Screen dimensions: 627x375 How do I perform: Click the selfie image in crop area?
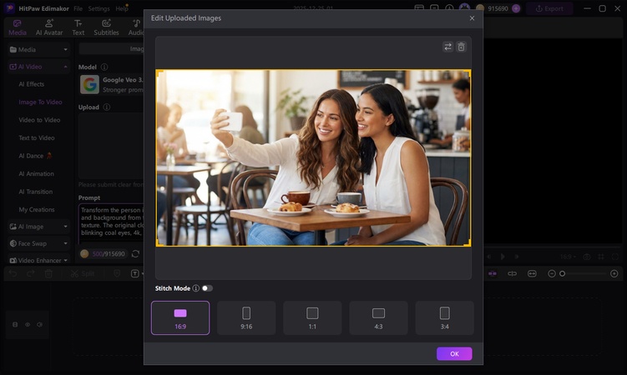click(313, 157)
